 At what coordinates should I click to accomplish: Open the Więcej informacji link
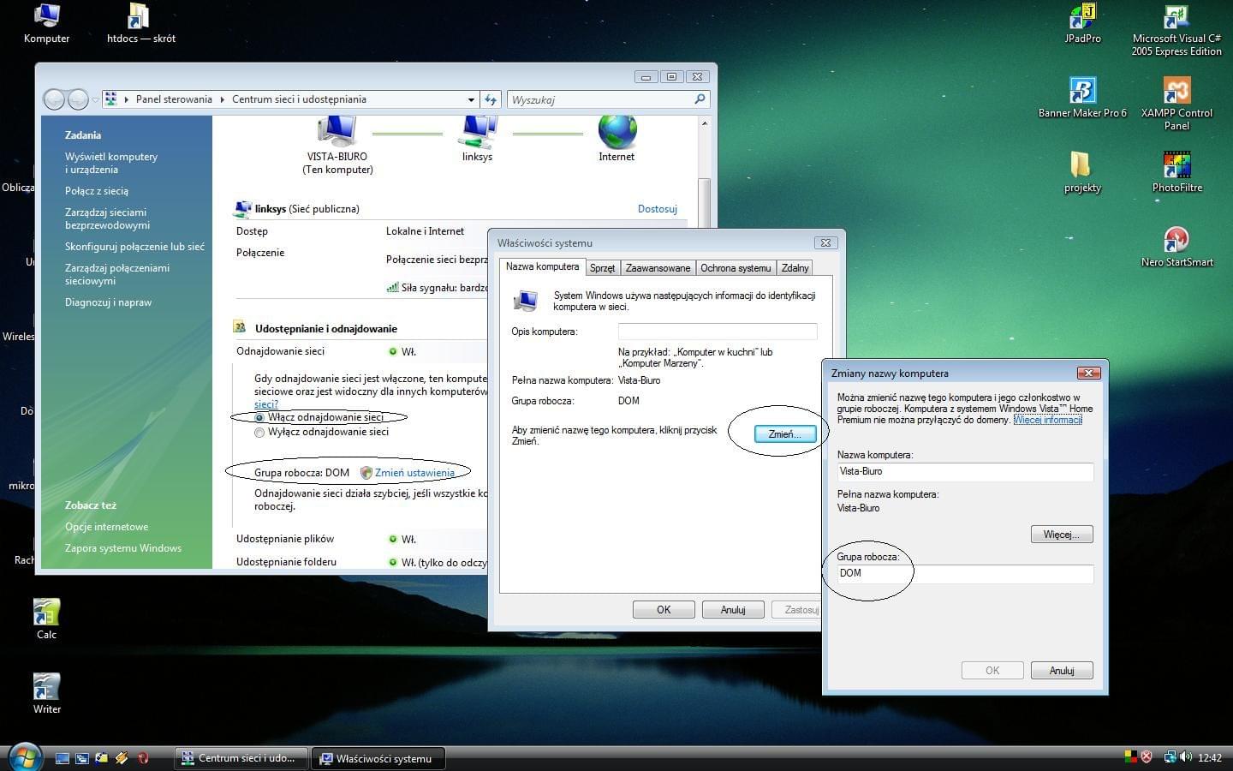1048,420
